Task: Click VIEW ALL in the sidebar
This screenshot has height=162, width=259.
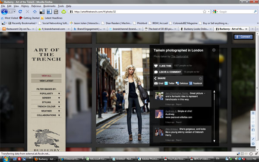Action: click(x=46, y=76)
